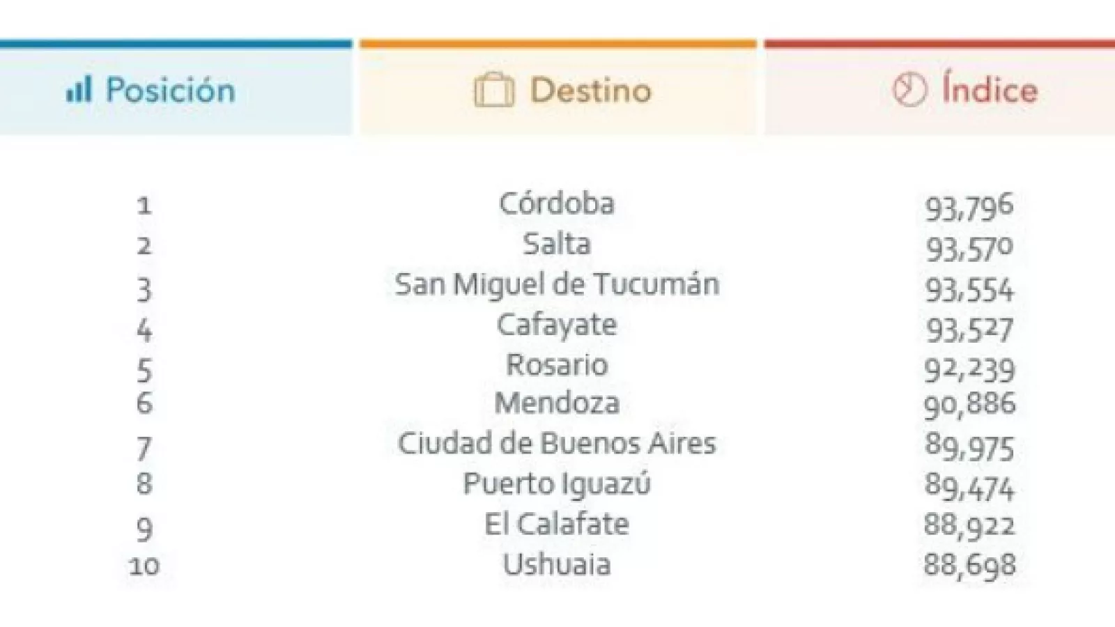Select the Posición column header
Screen dimensions: 1115x627
tap(171, 91)
